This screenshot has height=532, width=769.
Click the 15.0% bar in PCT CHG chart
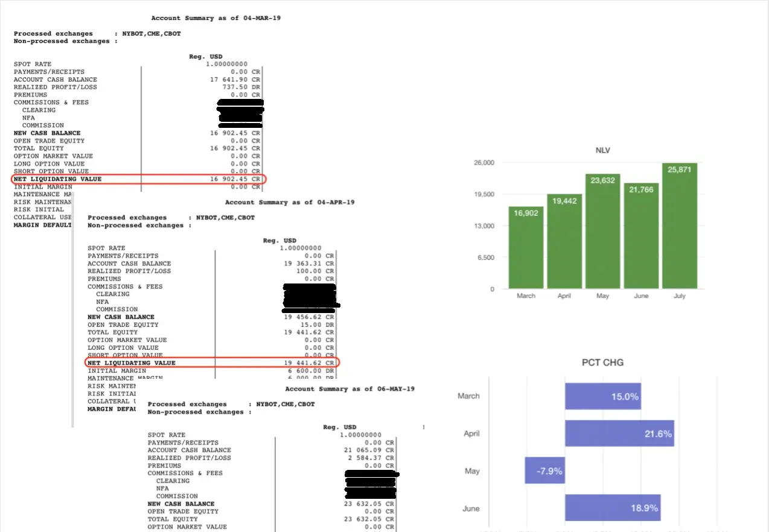pos(602,396)
